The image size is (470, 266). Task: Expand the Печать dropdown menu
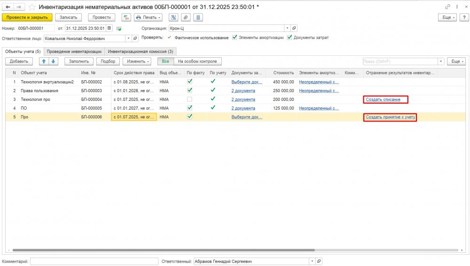[148, 17]
